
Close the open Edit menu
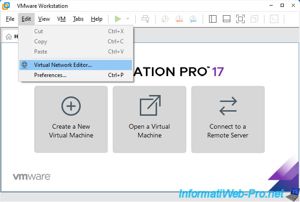point(26,19)
